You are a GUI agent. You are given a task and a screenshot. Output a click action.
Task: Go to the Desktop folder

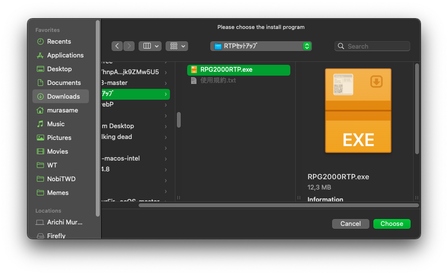point(59,69)
